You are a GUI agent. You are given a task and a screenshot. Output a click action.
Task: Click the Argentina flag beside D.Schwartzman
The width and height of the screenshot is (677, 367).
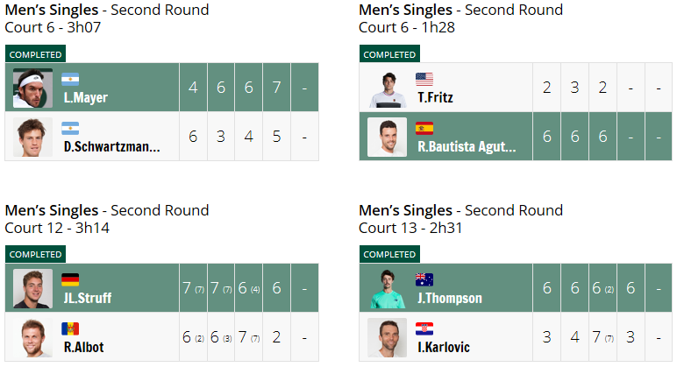click(x=70, y=129)
